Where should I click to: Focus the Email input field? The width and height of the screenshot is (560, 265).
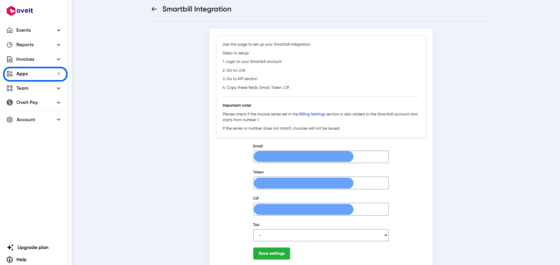pyautogui.click(x=321, y=157)
